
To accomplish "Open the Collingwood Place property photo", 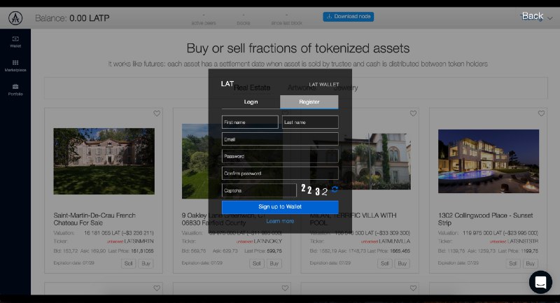I will click(x=489, y=162).
